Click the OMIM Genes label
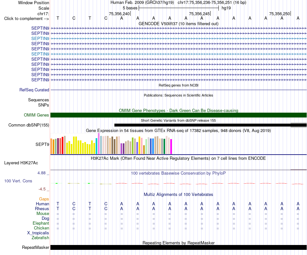Image resolution: width=307 pixels, height=255 pixels. coord(36,115)
